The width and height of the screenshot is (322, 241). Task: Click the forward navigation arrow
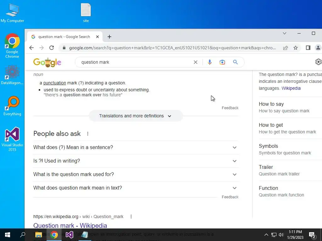[x=42, y=48]
